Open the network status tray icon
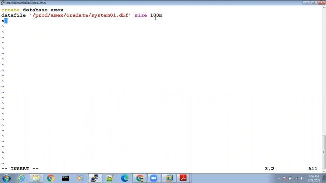The image size is (326, 183). tap(296, 178)
